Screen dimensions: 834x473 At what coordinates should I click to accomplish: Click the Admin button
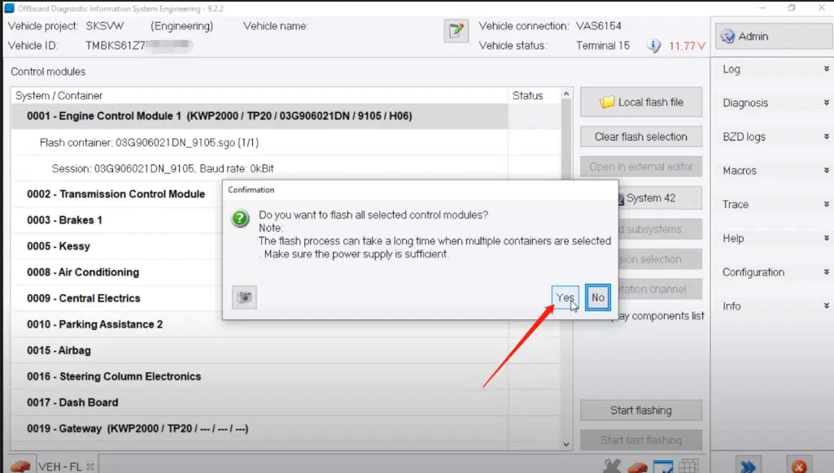774,36
